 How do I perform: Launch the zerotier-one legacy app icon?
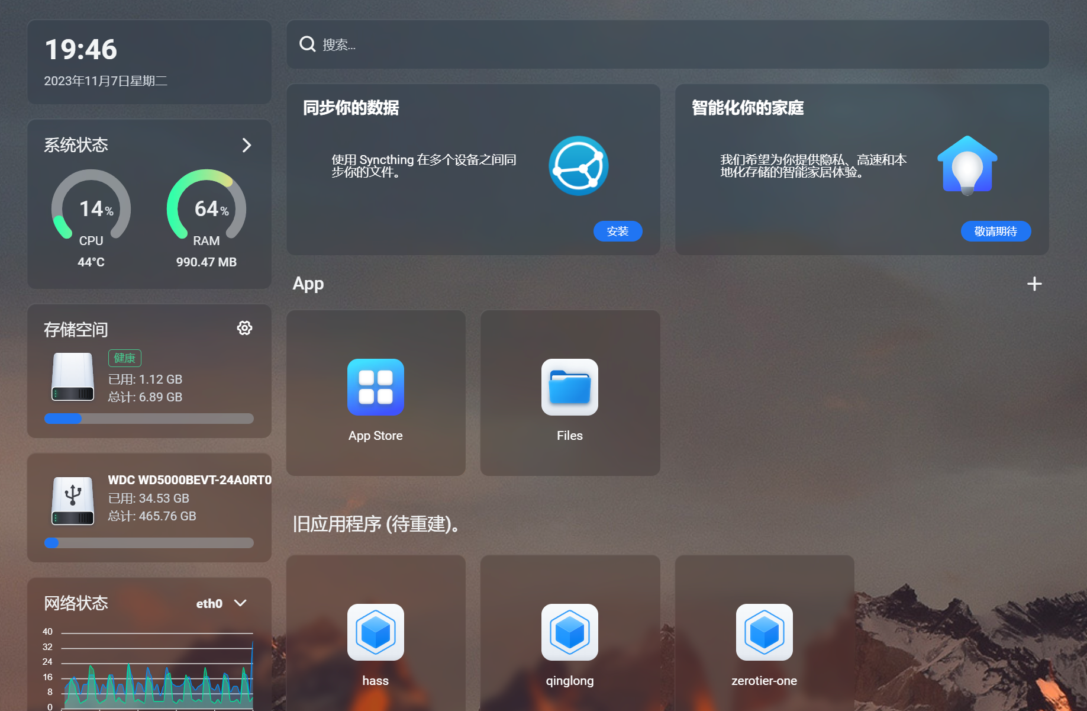tap(764, 632)
